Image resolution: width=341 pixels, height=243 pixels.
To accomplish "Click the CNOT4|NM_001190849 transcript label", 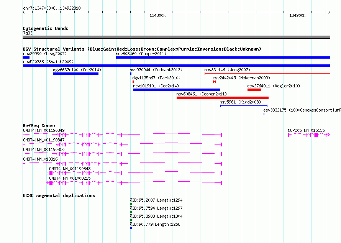I will tap(44, 131).
